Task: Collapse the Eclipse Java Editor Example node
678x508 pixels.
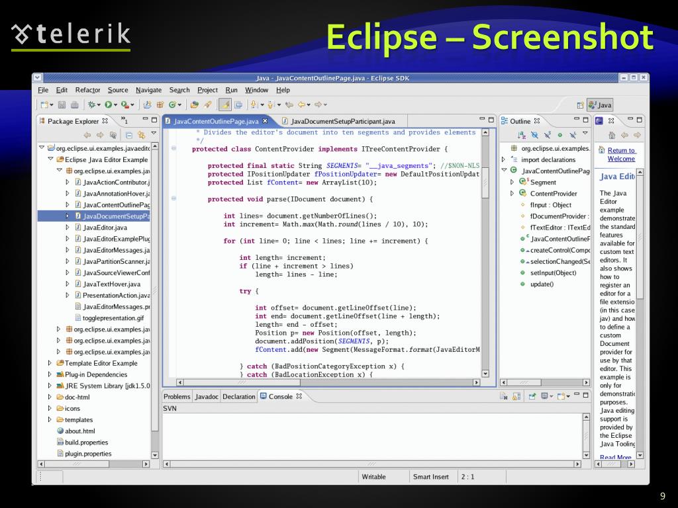Action: pos(50,159)
